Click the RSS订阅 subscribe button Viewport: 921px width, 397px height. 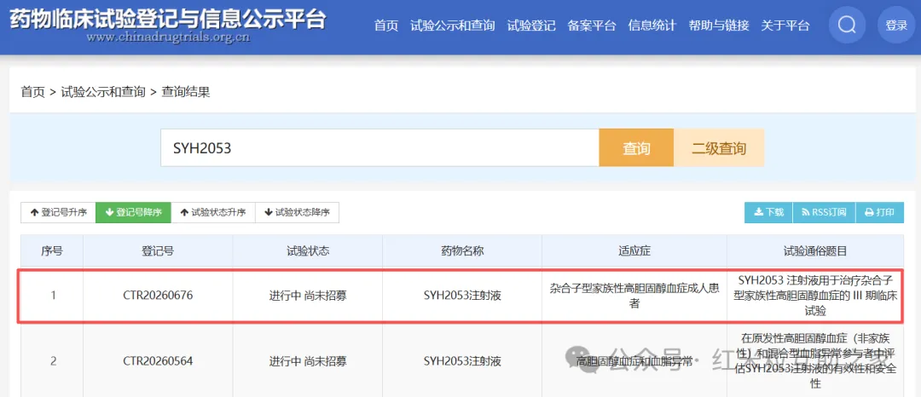coord(824,212)
